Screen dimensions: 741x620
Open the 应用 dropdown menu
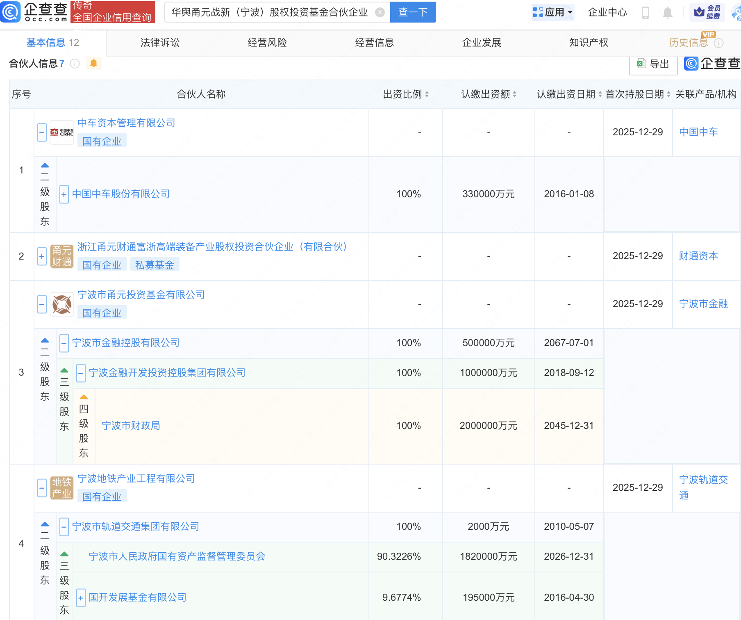coord(552,12)
